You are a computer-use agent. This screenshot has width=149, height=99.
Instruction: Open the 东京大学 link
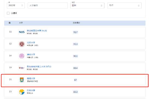[x=31, y=90]
